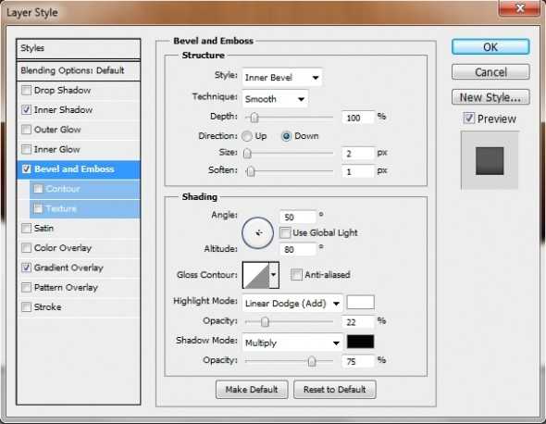The height and width of the screenshot is (424, 546).
Task: Click the Altitude value input field
Action: 298,249
